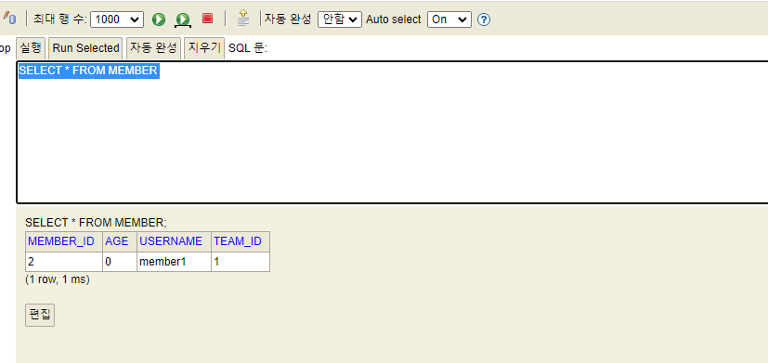Screen dimensions: 768x363
Task: Click the 편집 edit button
Action: tap(40, 315)
